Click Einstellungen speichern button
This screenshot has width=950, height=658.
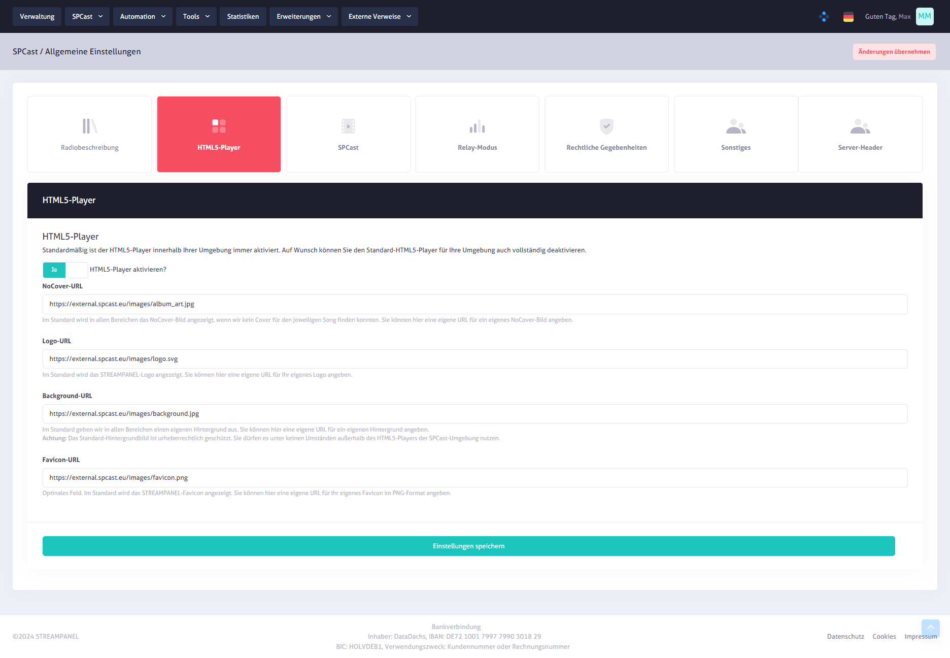tap(469, 546)
